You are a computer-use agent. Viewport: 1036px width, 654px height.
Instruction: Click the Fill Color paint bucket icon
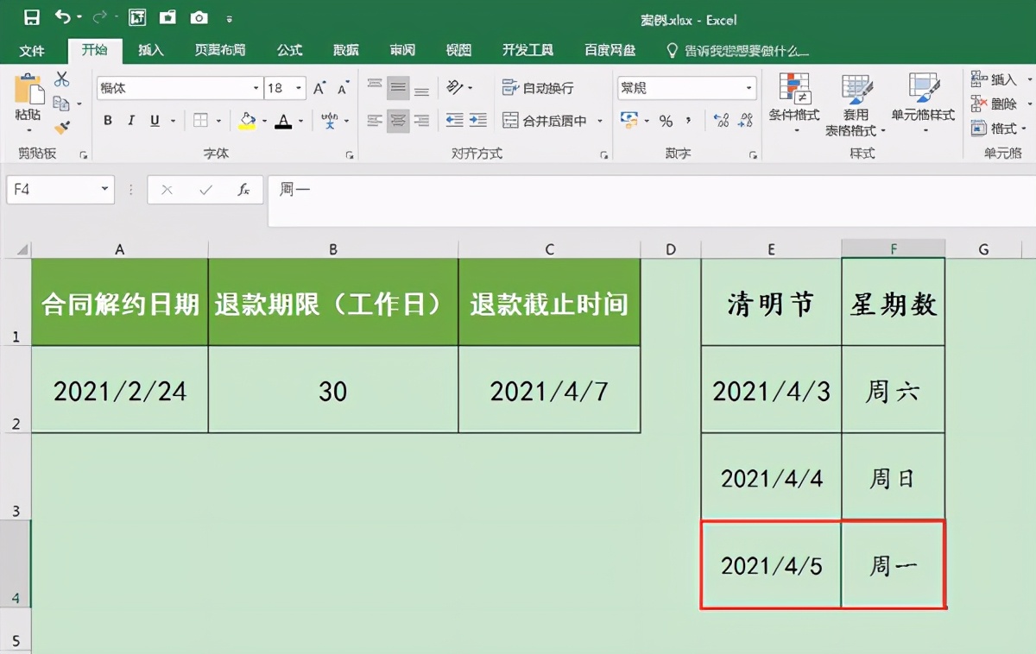coord(248,121)
